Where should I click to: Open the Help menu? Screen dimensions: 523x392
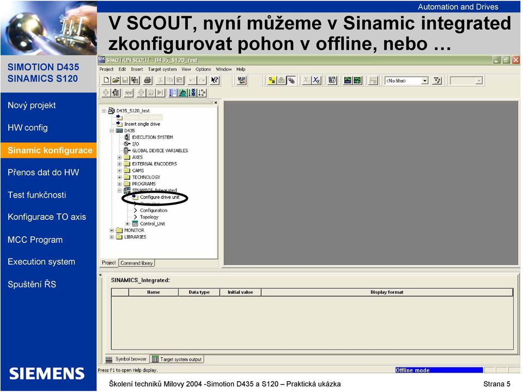(241, 69)
